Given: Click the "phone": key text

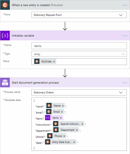Looking at the screenshot, I should [40, 137].
